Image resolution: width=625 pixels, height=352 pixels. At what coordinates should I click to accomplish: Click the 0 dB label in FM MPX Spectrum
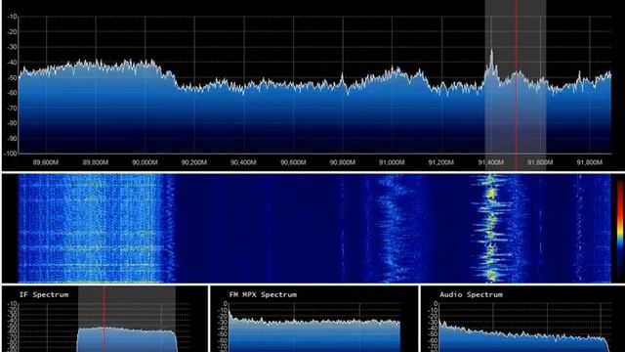[226, 304]
